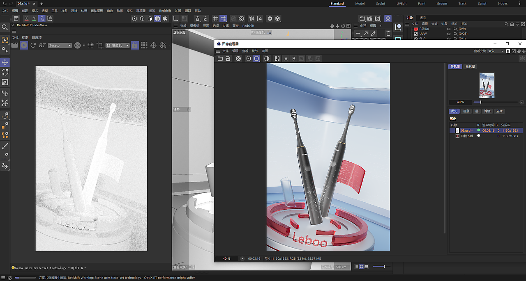Add a new document tab with plus
Image resolution: width=526 pixels, height=281 pixels.
[x=42, y=4]
